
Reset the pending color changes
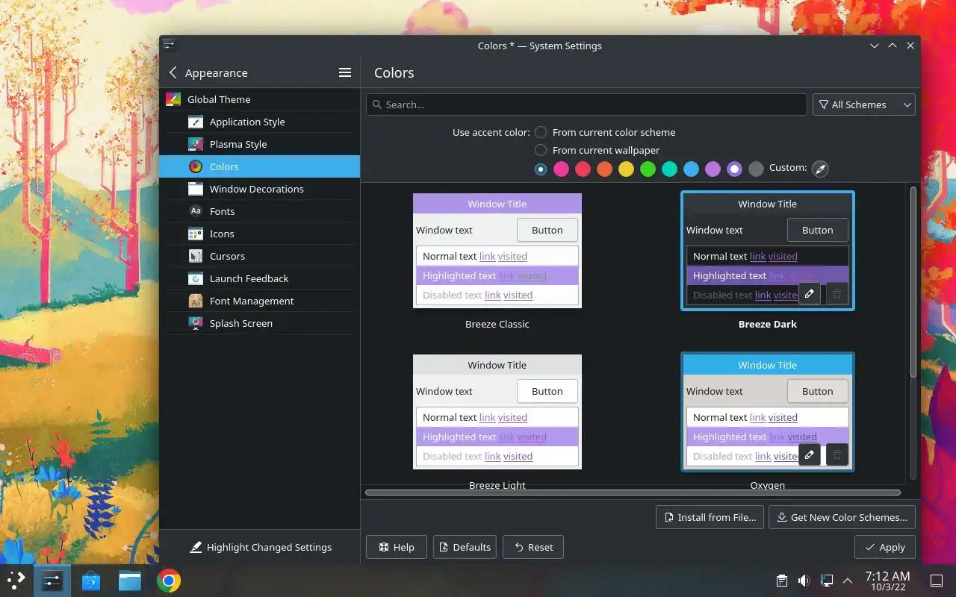(533, 547)
